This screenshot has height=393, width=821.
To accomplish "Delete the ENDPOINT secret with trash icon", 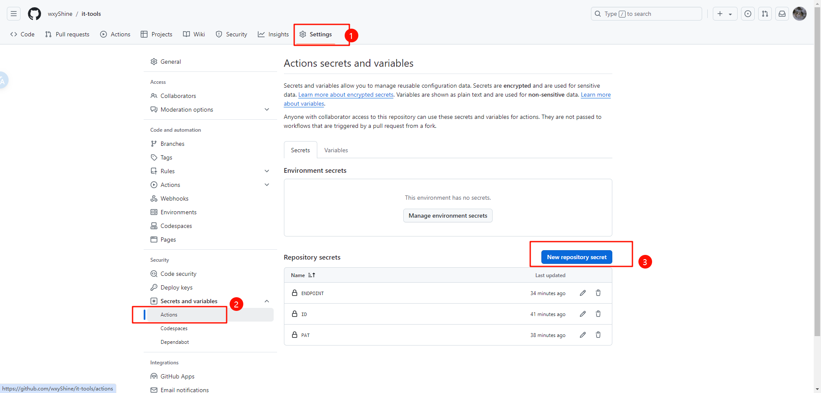I will tap(598, 293).
